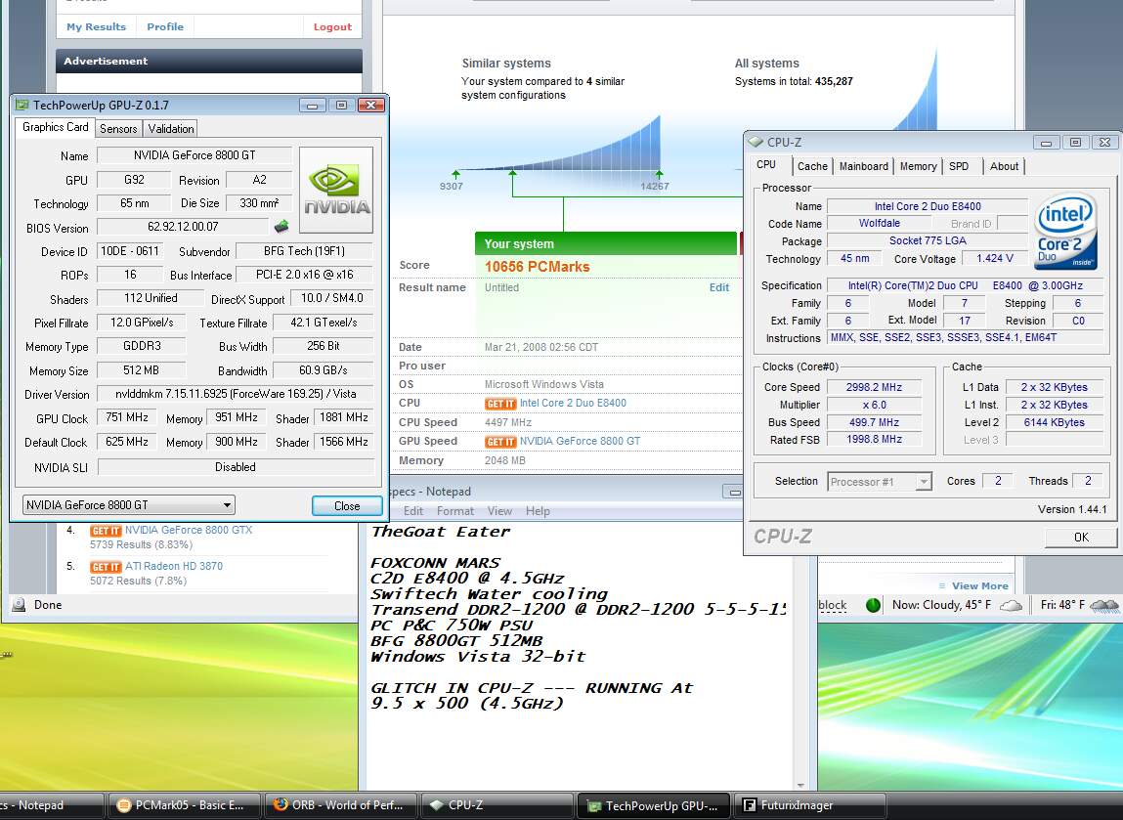Click the CPU-Z Core Voltage value 1.424 V

[994, 259]
